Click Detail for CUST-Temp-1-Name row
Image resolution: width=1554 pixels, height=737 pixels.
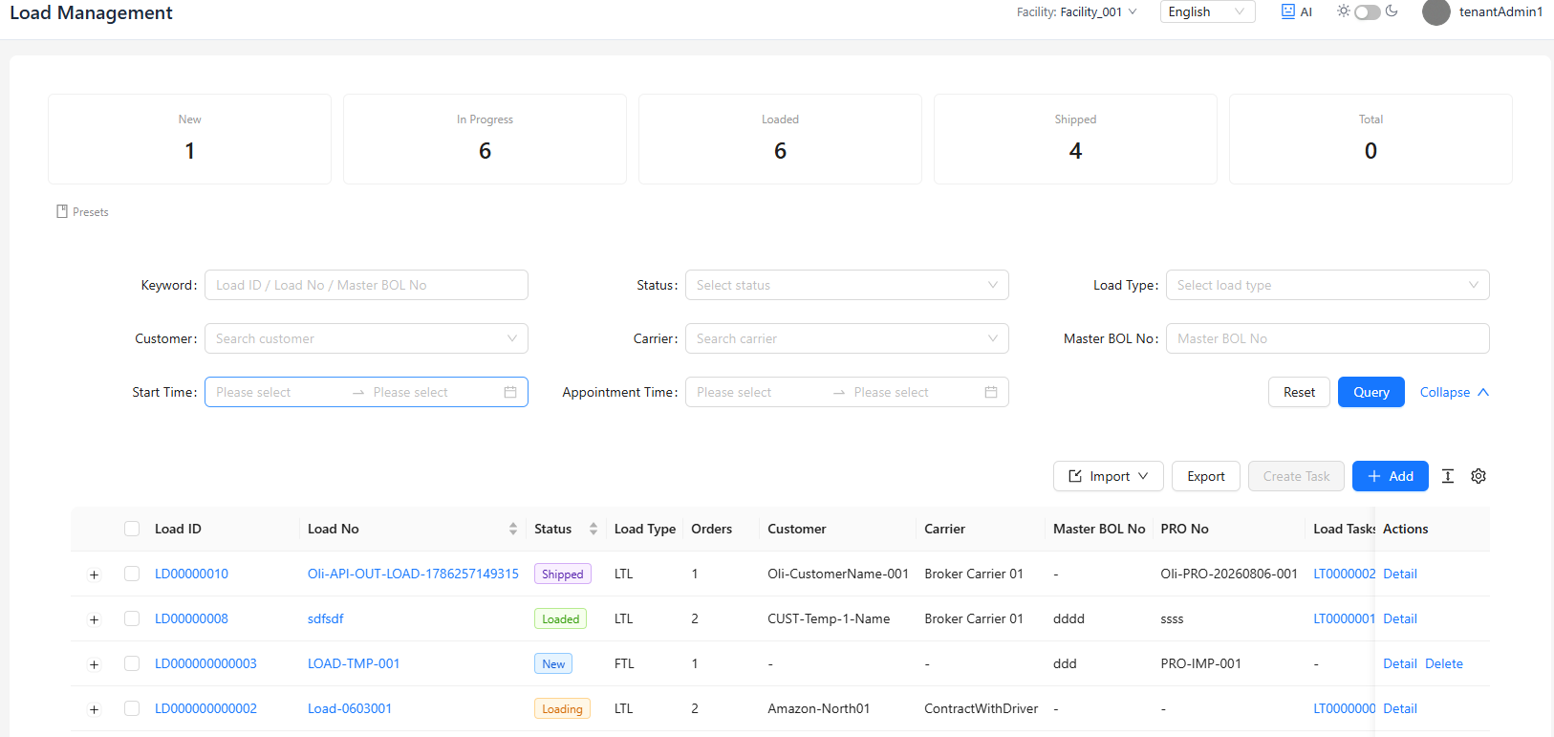(x=1400, y=618)
